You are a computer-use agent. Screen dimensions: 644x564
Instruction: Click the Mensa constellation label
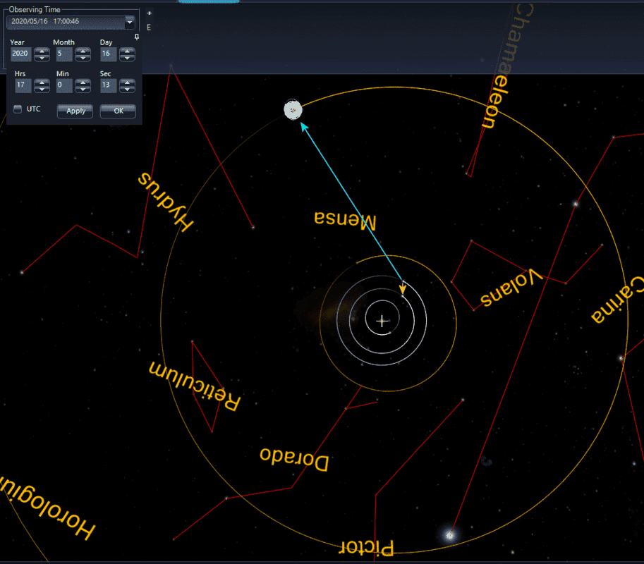pos(346,221)
